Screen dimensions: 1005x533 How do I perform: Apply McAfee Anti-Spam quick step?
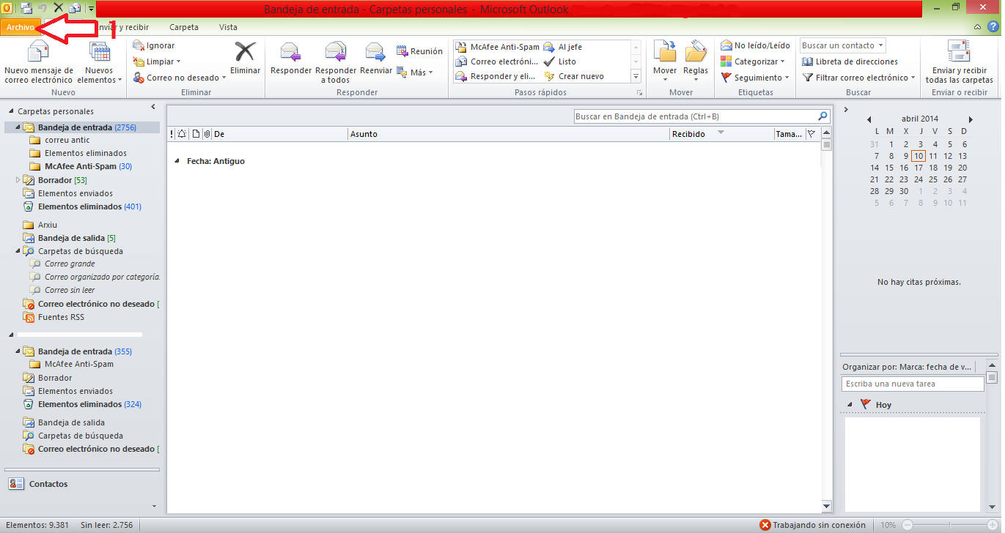pyautogui.click(x=497, y=47)
